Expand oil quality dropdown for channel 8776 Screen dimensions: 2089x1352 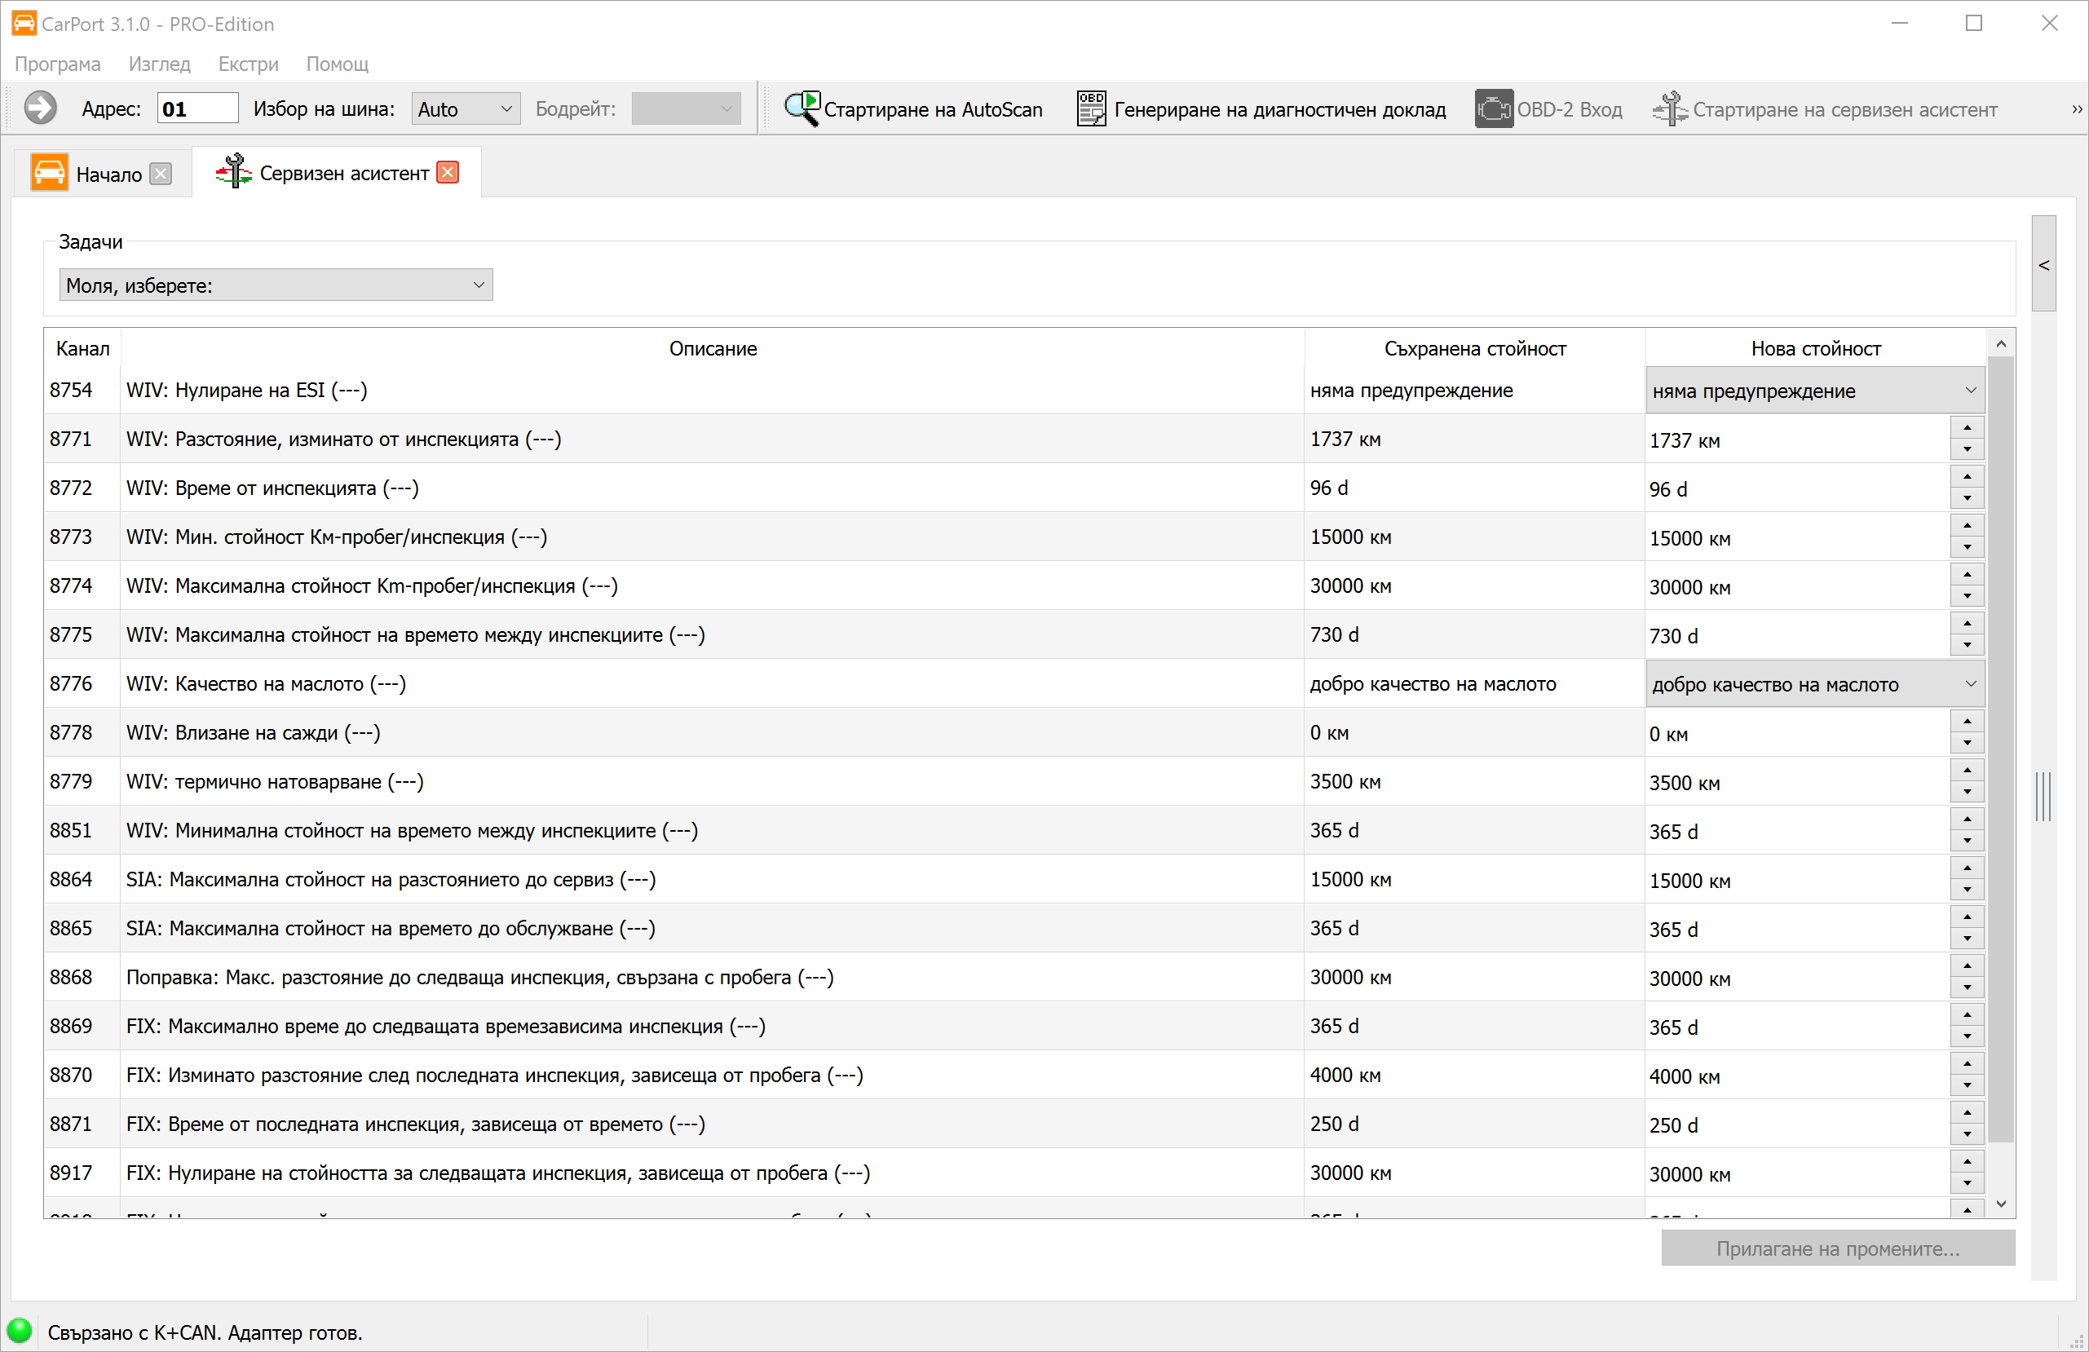(1971, 684)
